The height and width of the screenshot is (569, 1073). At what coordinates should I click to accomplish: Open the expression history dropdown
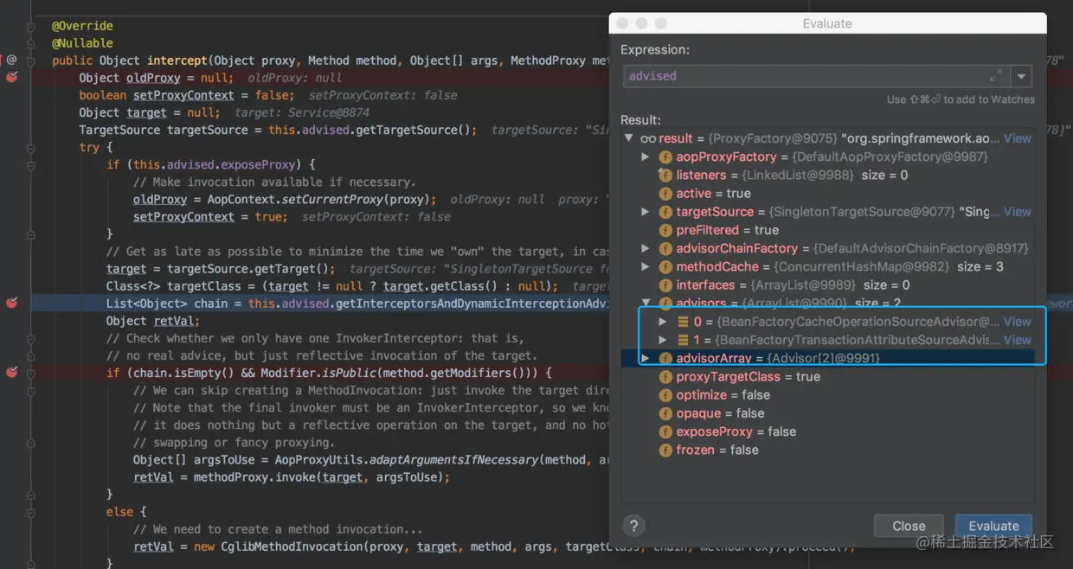coord(1022,76)
